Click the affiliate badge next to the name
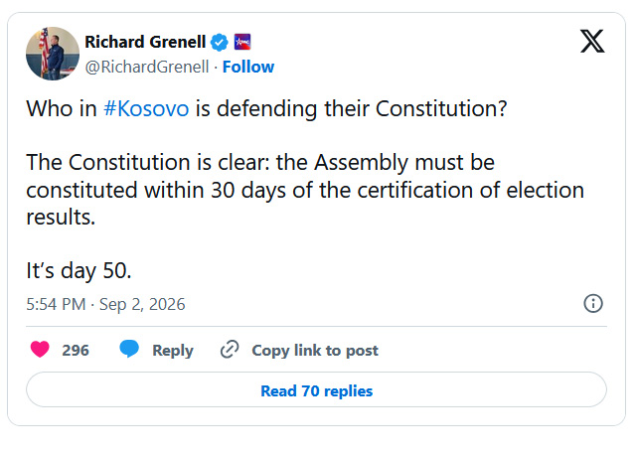The height and width of the screenshot is (456, 636). tap(242, 42)
